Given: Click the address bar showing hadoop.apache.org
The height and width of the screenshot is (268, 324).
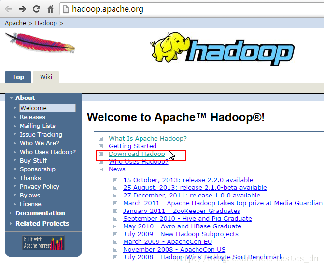Looking at the screenshot, I should [192, 9].
